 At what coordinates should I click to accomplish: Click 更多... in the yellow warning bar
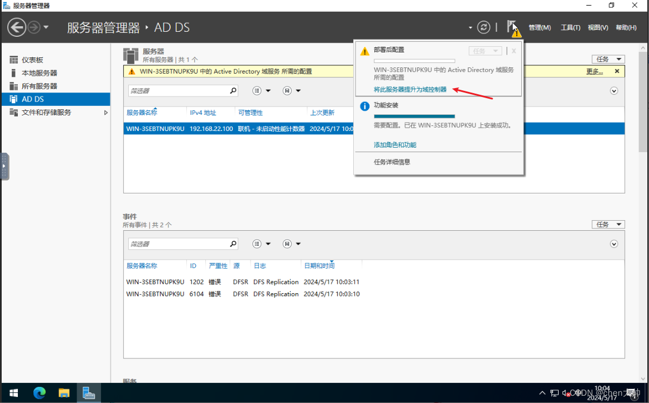[x=594, y=71]
